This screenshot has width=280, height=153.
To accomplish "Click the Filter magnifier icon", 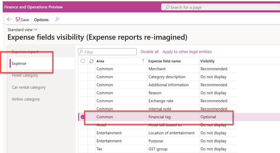I will [x=81, y=52].
